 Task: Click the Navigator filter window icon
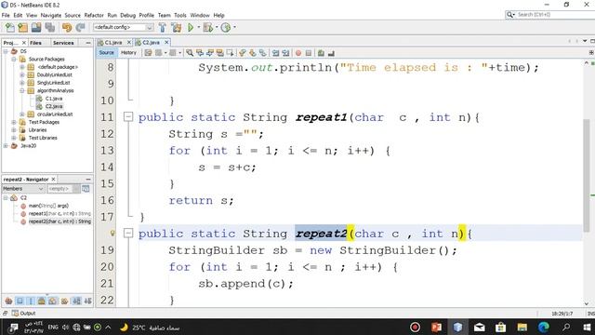coord(86,188)
